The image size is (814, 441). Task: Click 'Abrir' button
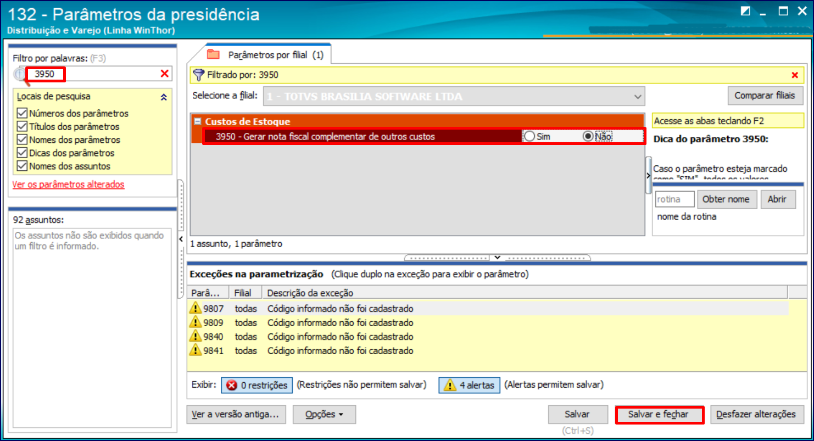pos(777,199)
